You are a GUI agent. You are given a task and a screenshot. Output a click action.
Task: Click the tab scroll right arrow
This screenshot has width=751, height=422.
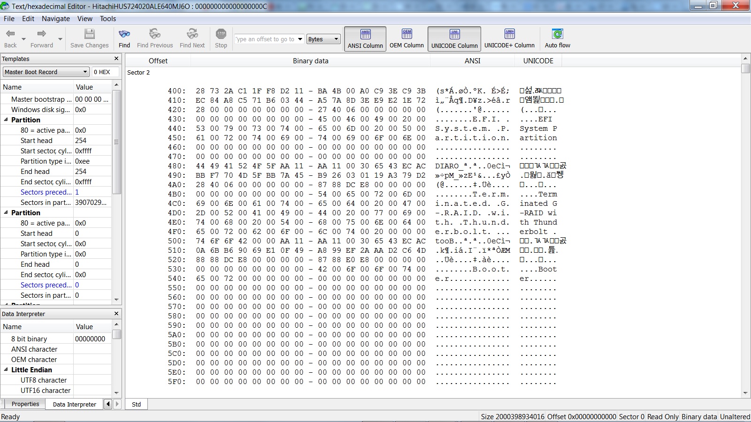[x=117, y=404]
